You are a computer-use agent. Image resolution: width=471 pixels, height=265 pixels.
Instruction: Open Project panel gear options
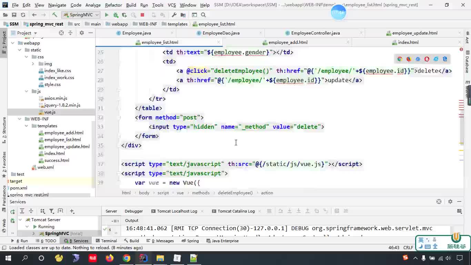click(82, 33)
